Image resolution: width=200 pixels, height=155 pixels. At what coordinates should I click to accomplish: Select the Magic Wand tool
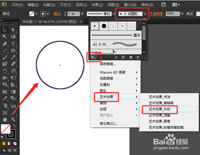click(x=5, y=37)
